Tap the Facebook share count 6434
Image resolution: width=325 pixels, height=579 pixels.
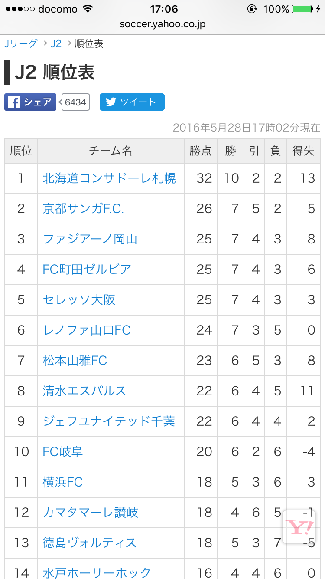[x=75, y=102]
